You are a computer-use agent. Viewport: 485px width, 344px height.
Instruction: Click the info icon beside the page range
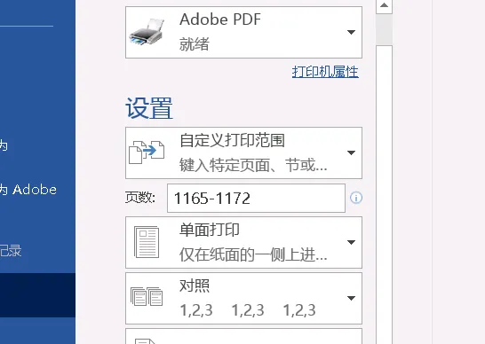[356, 198]
